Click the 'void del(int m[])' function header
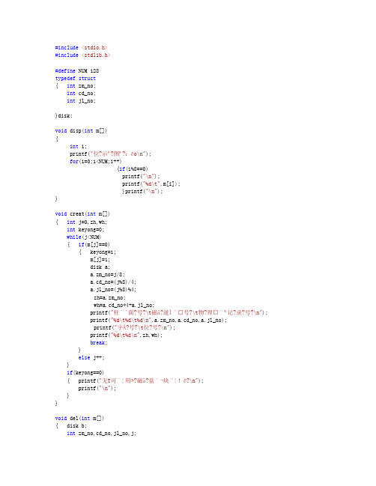Screen dimensions: 376x486 [x=79, y=418]
